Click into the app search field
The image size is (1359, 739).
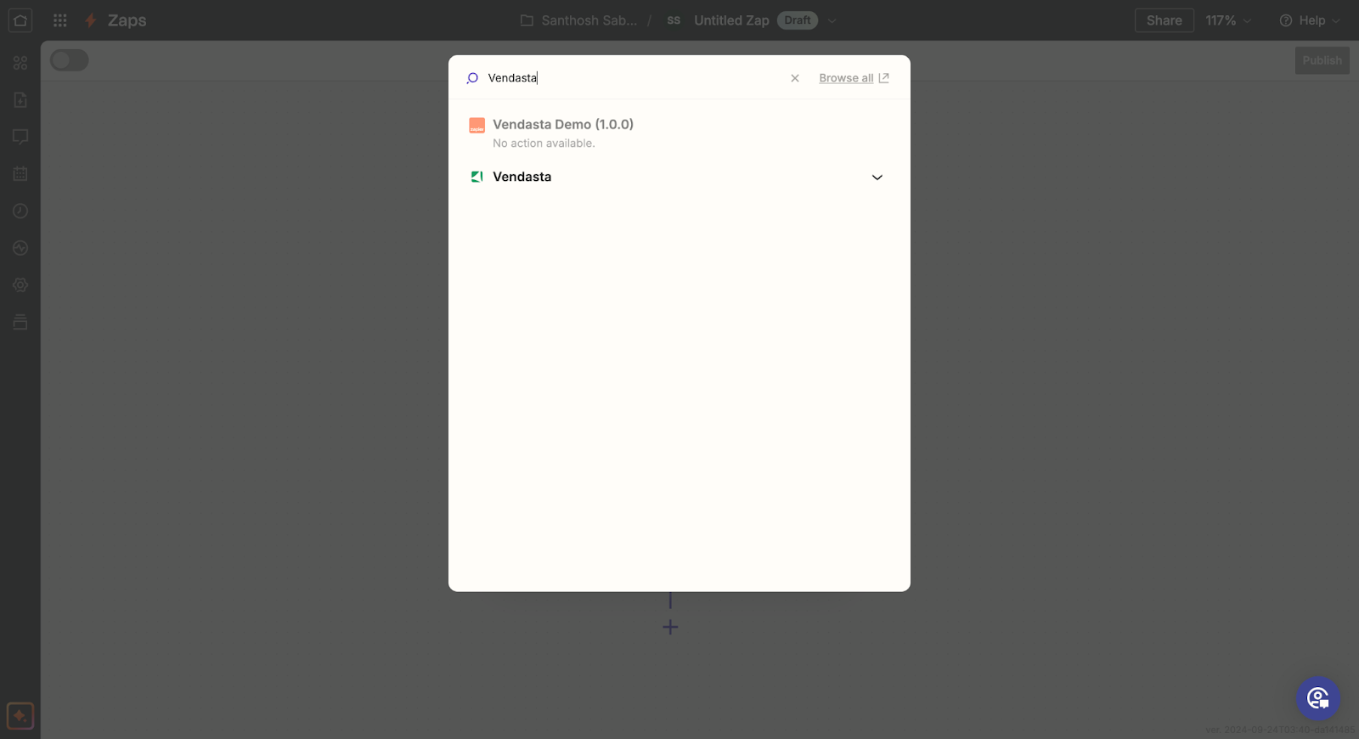point(633,78)
